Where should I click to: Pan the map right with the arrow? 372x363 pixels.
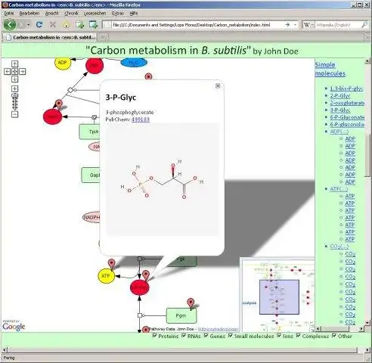(x=22, y=72)
